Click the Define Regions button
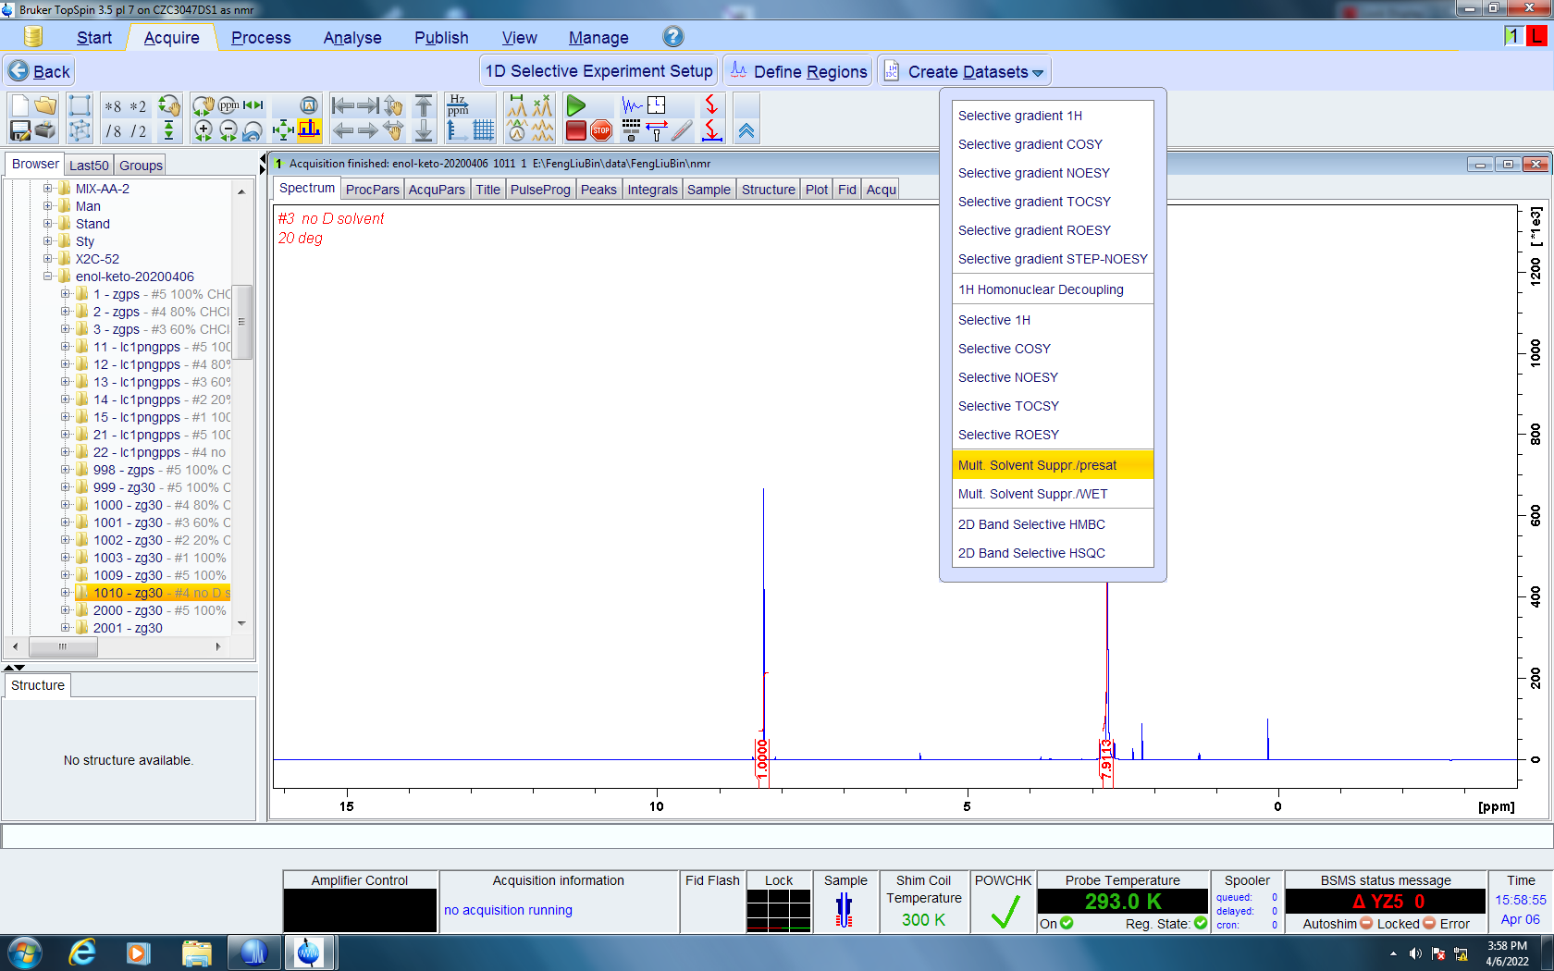 tap(799, 72)
